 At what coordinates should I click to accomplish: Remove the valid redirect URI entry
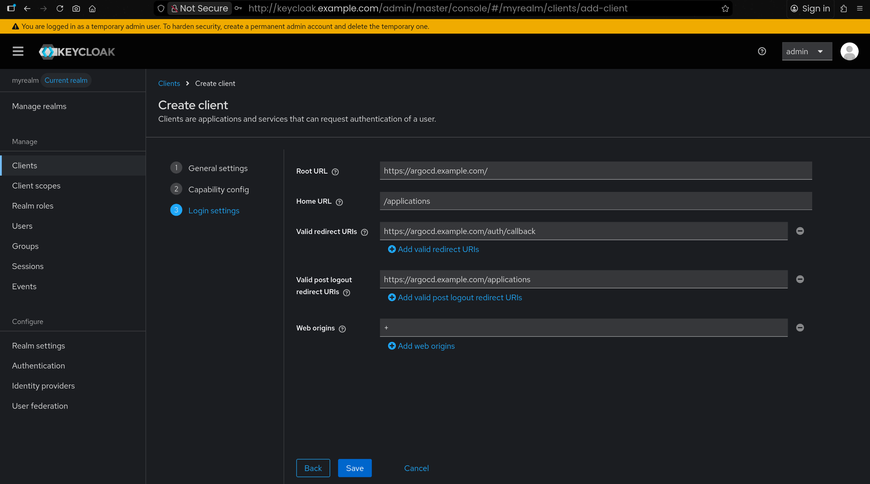tap(800, 231)
